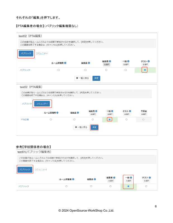The height and width of the screenshot is (223, 173).
Task: Select ゲスト radio in test01 パブリック row
Action: [x=146, y=186]
